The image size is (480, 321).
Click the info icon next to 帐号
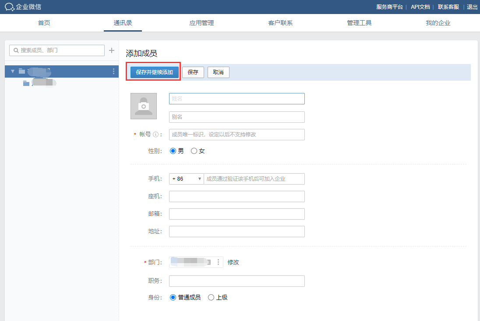155,135
